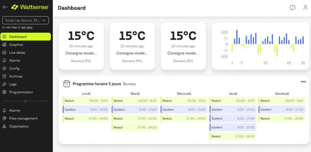Click the calendar icon of Programme horaire
The width and height of the screenshot is (311, 152).
67,84
